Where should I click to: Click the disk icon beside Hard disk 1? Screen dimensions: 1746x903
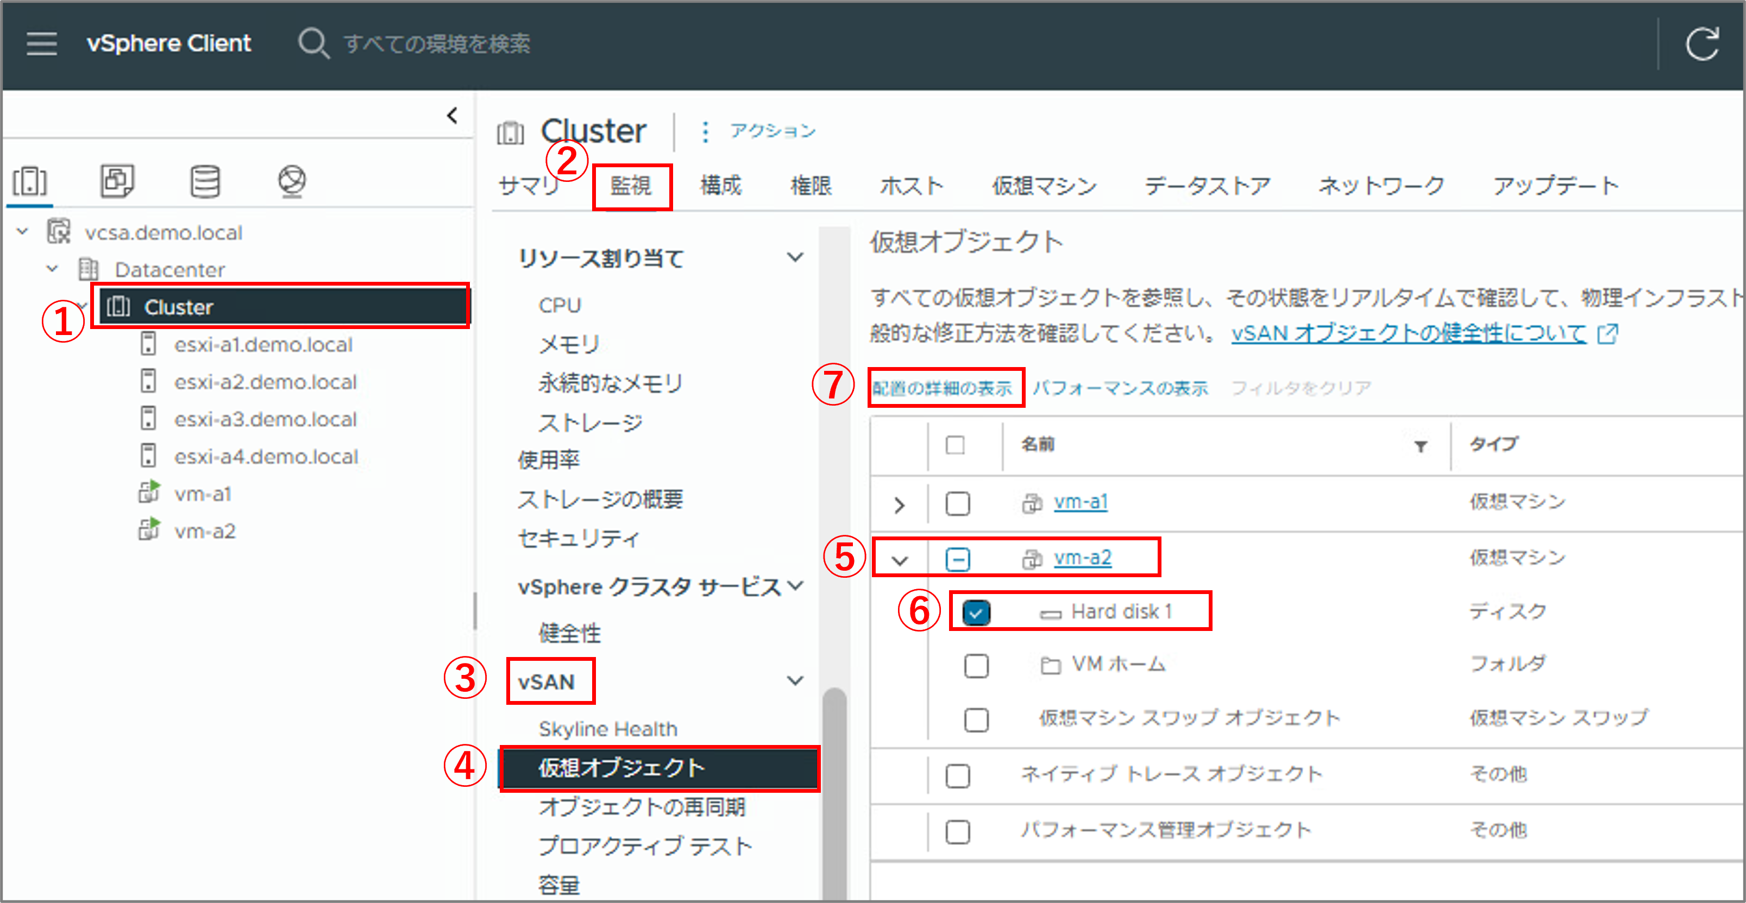click(1051, 614)
